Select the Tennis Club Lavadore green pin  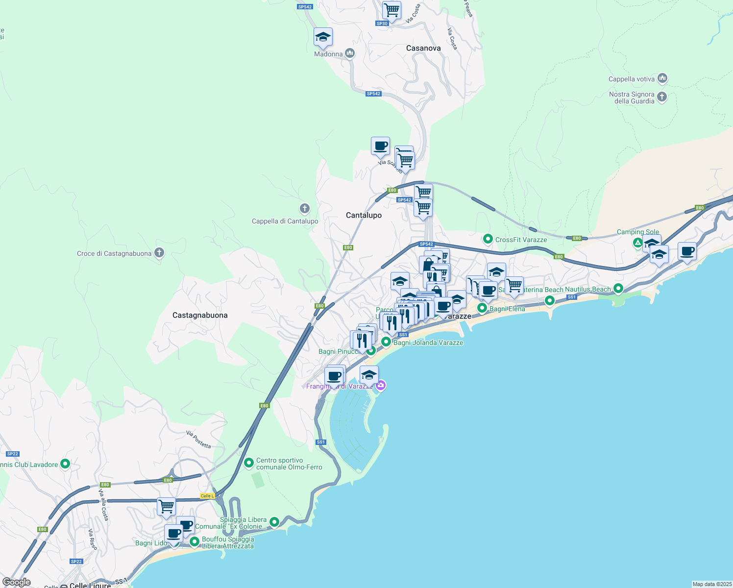tap(65, 464)
